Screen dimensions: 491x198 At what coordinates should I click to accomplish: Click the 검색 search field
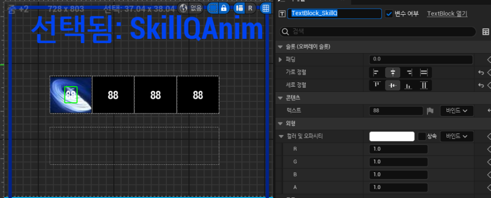[x=378, y=32]
